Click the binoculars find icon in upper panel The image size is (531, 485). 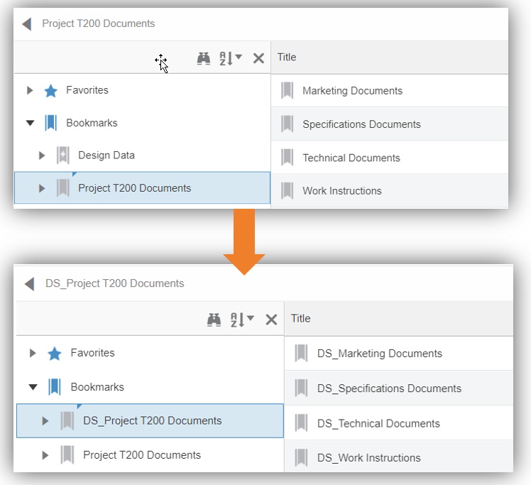[x=204, y=58]
